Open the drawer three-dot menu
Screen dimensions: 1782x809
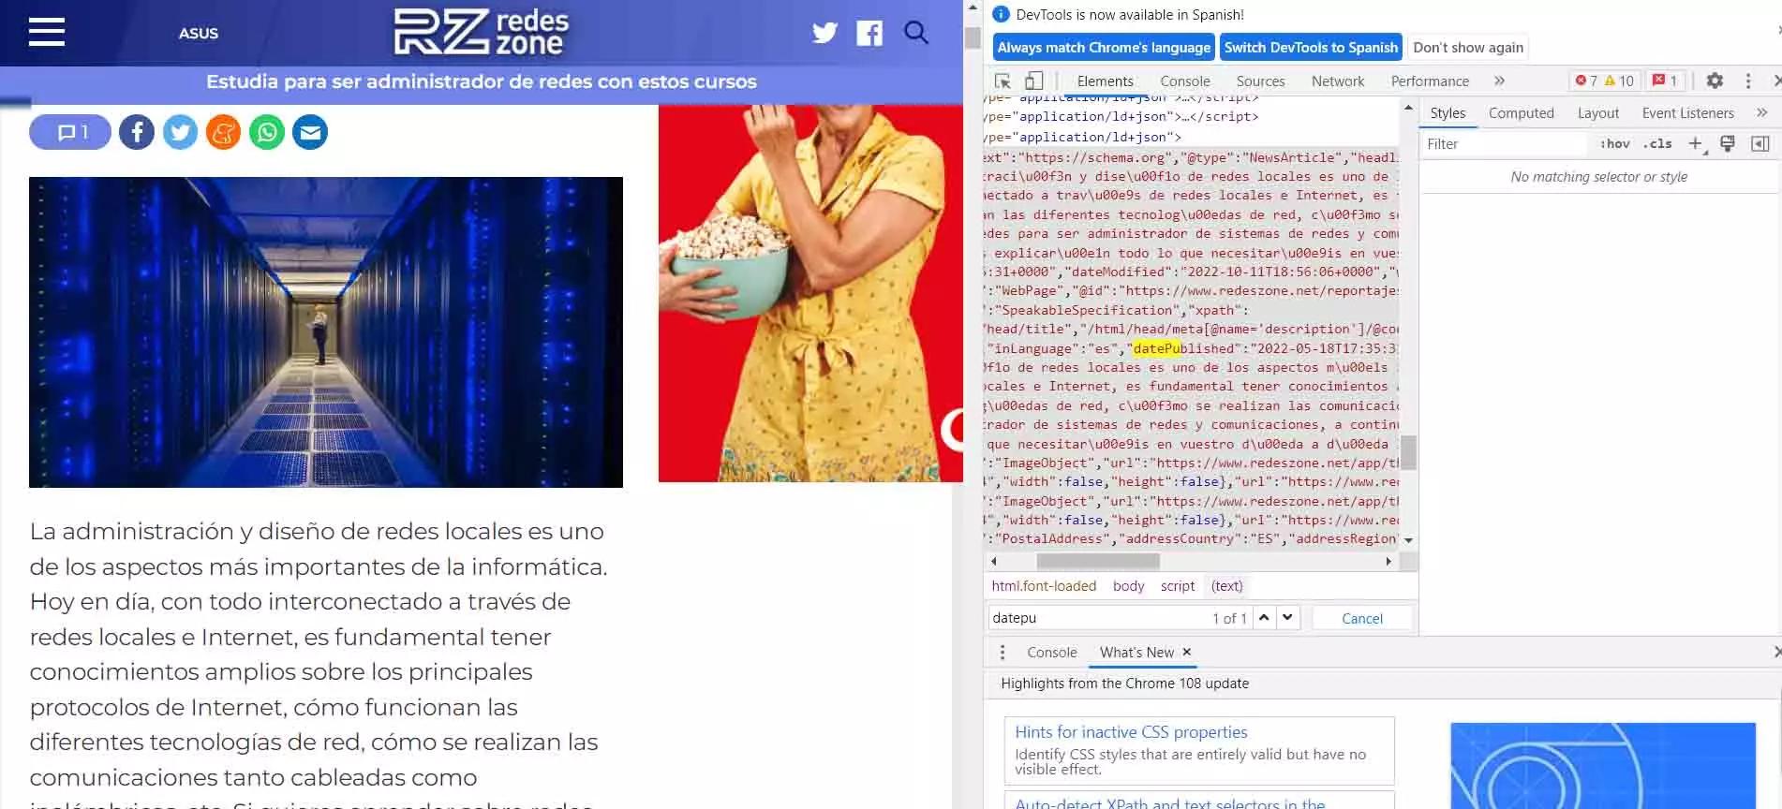(1002, 652)
